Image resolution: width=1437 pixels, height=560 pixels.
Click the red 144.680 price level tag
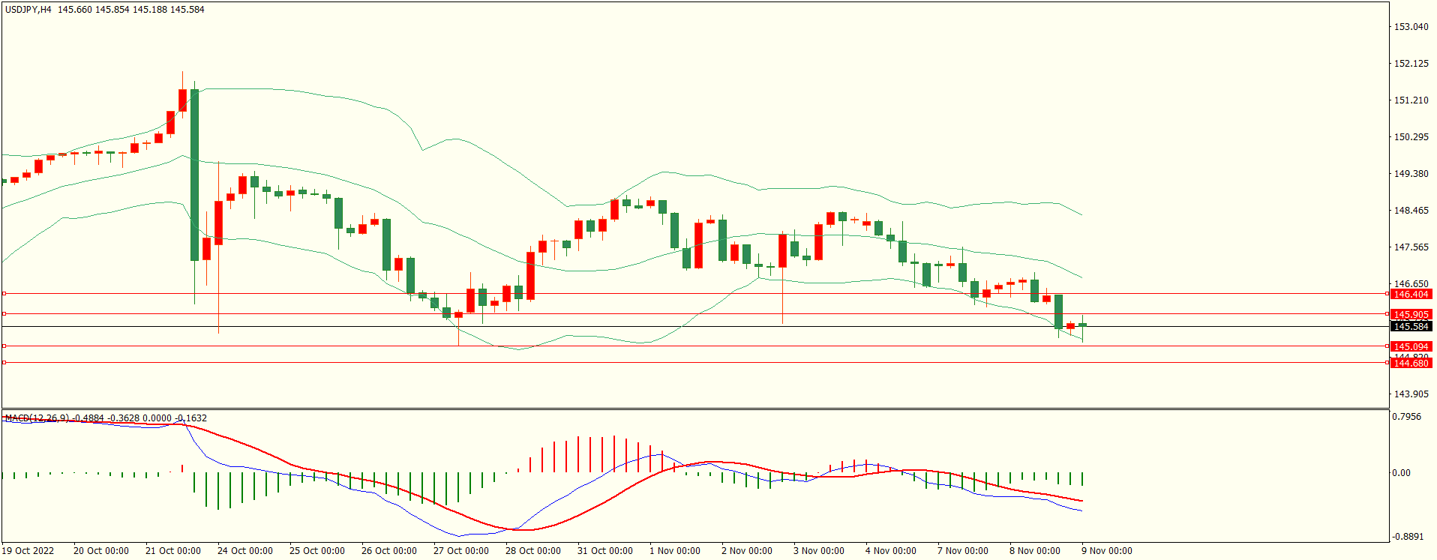[1411, 364]
